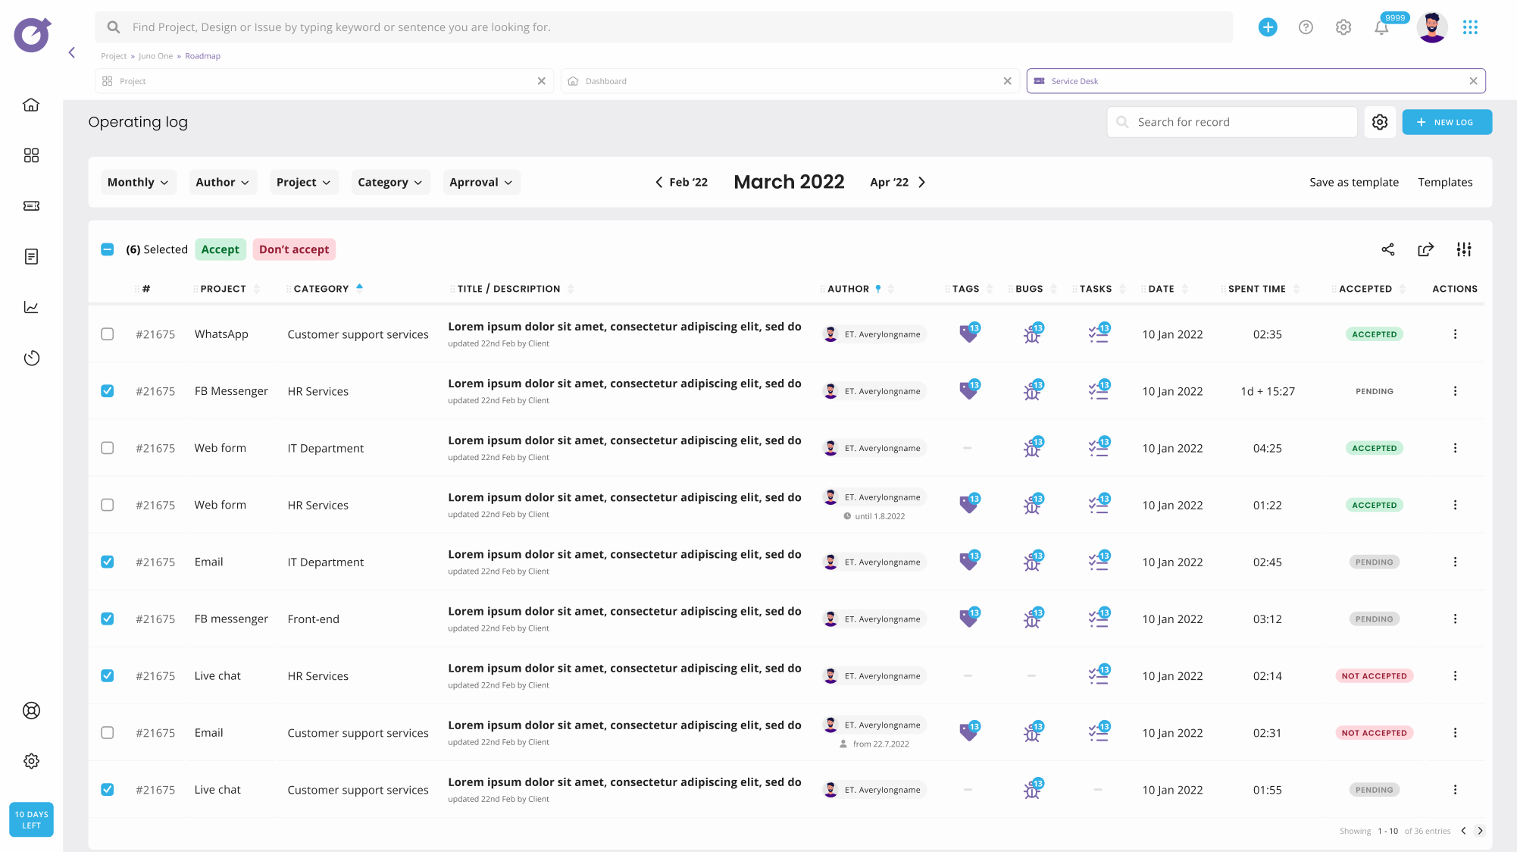
Task: Switch to the Service Desk tab
Action: click(1256, 81)
